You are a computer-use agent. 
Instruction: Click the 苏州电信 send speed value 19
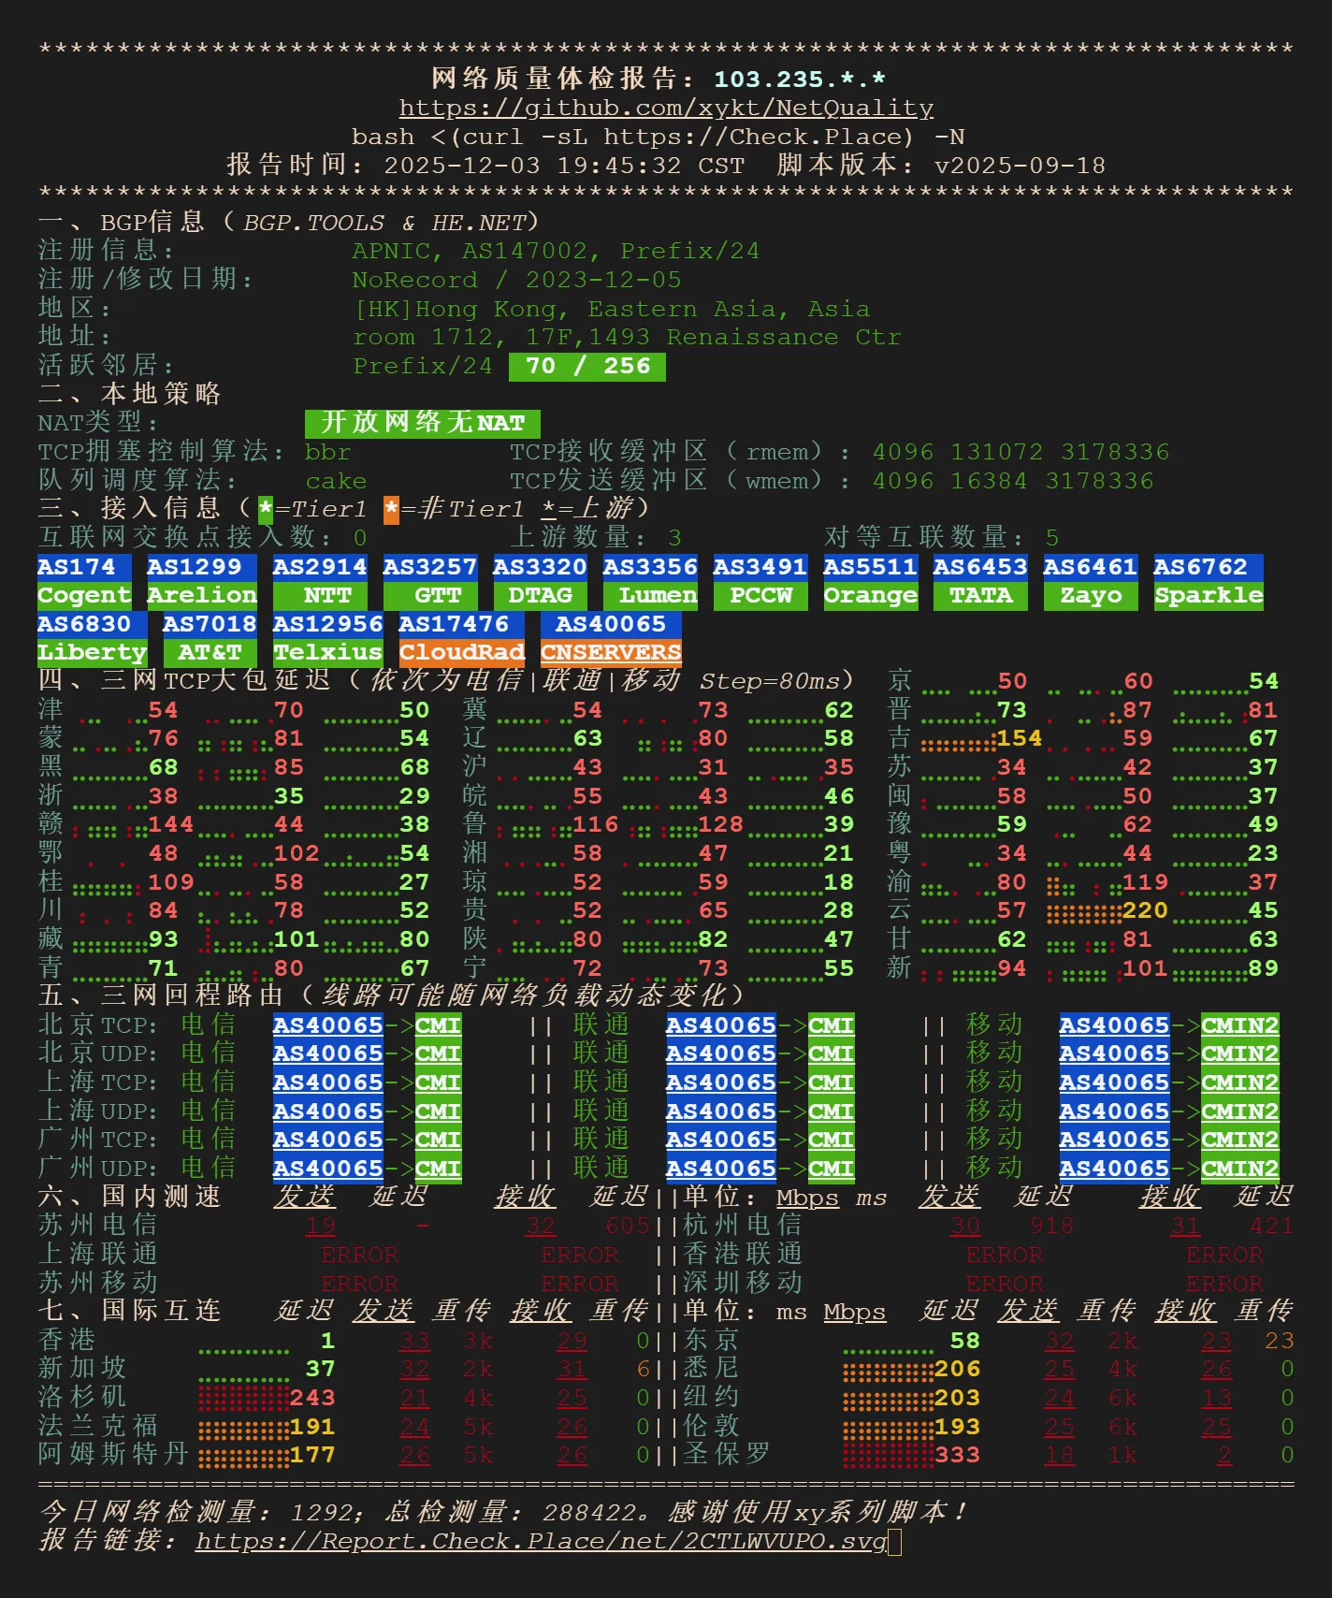(x=320, y=1226)
